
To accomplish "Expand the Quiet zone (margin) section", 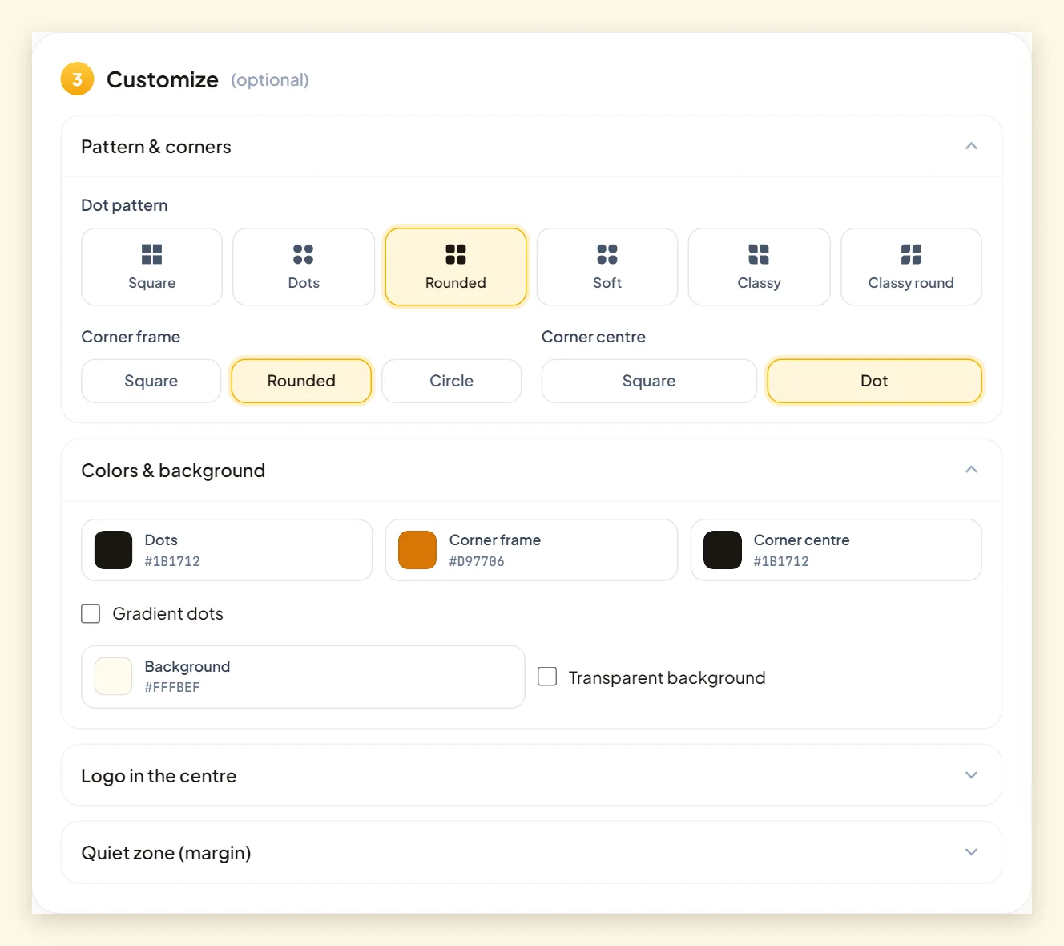I will pos(971,852).
